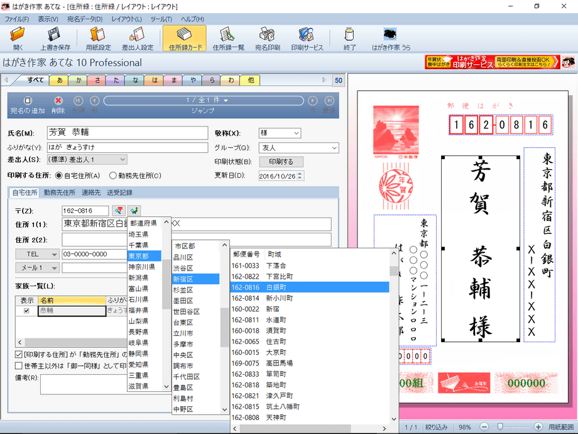Go to first record with 先頭 icon
The image size is (578, 434).
coord(78,101)
